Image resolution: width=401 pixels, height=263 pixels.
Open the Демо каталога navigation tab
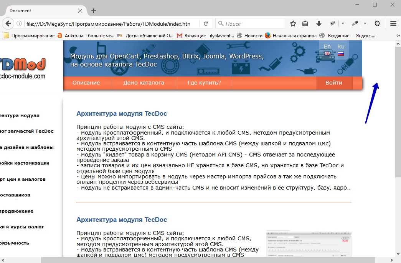click(144, 83)
